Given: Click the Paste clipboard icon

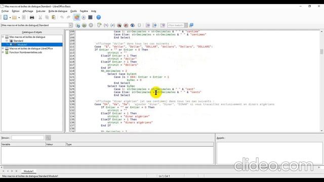Looking at the screenshot, I should click(54, 18).
